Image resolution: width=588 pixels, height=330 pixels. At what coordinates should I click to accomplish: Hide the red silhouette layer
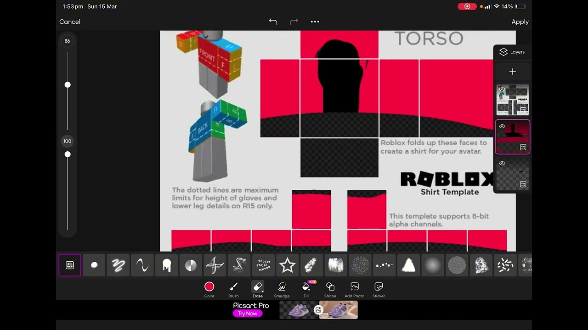(502, 126)
